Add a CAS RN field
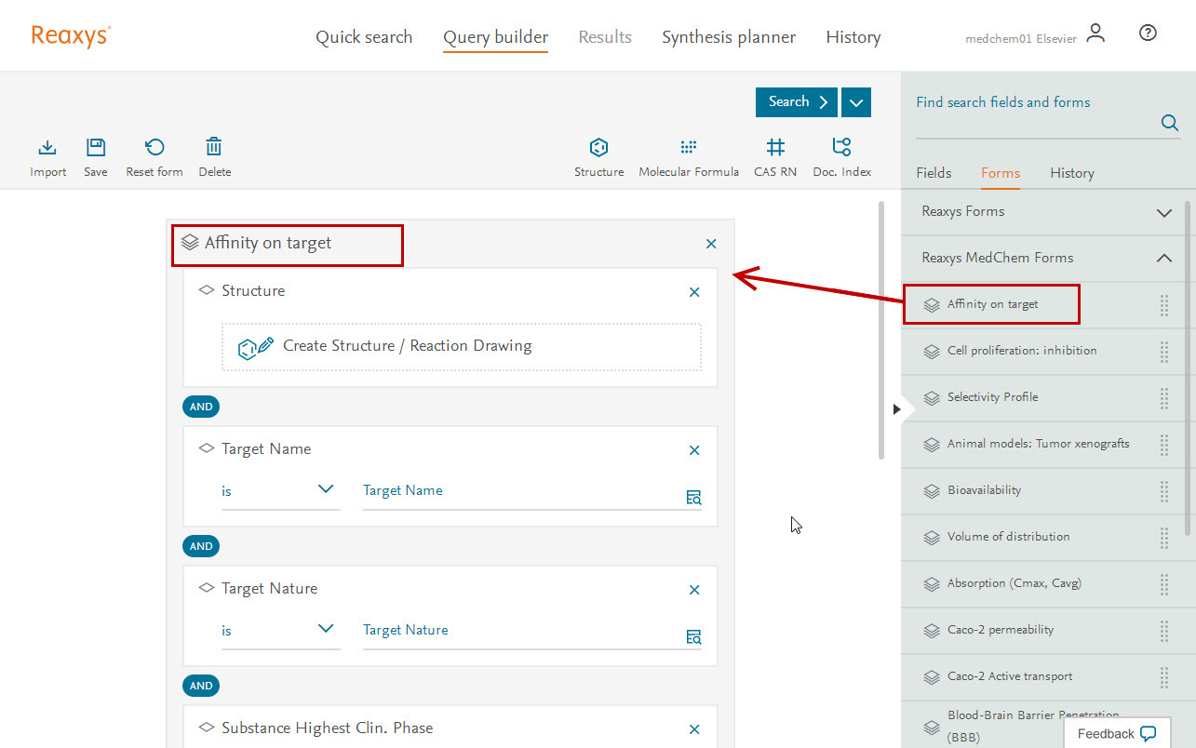 [x=775, y=148]
